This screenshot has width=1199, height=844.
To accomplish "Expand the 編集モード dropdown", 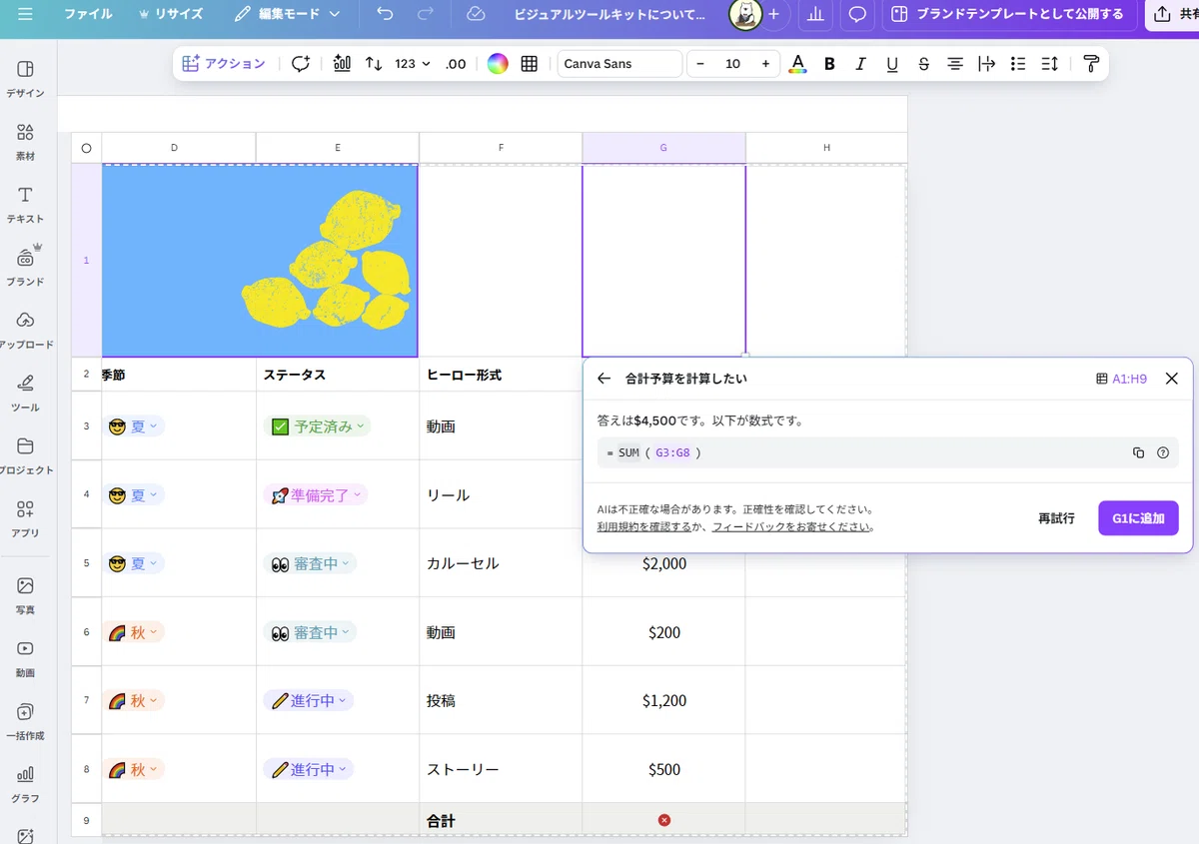I will point(287,14).
